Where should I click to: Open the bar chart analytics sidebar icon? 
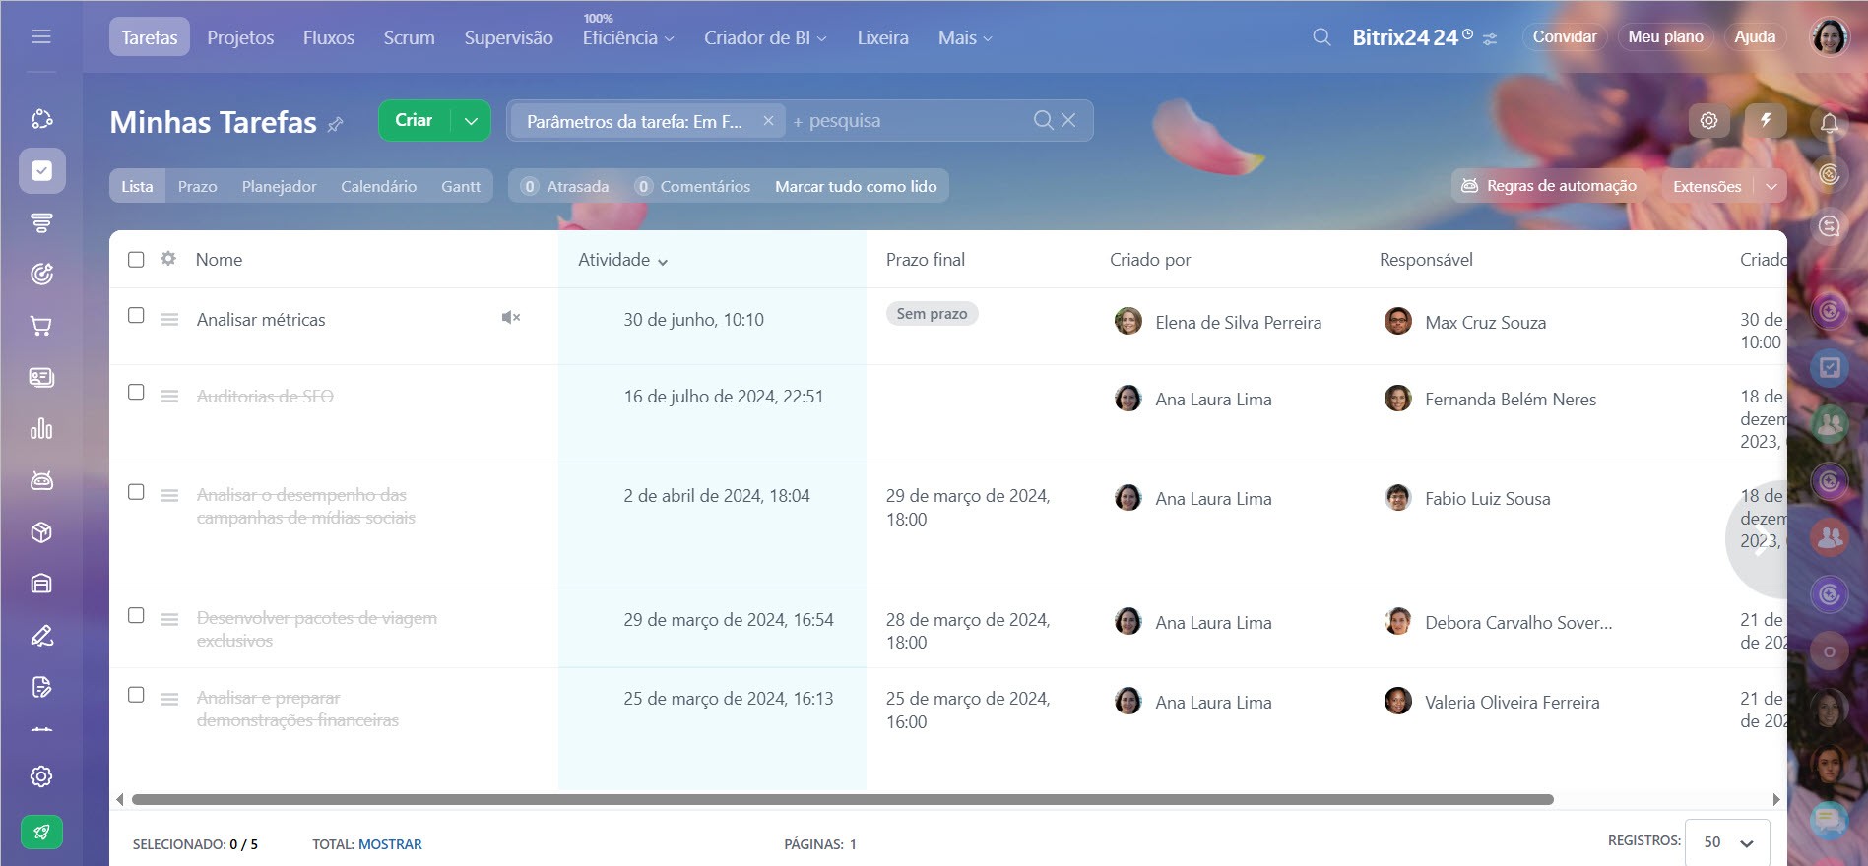point(41,429)
